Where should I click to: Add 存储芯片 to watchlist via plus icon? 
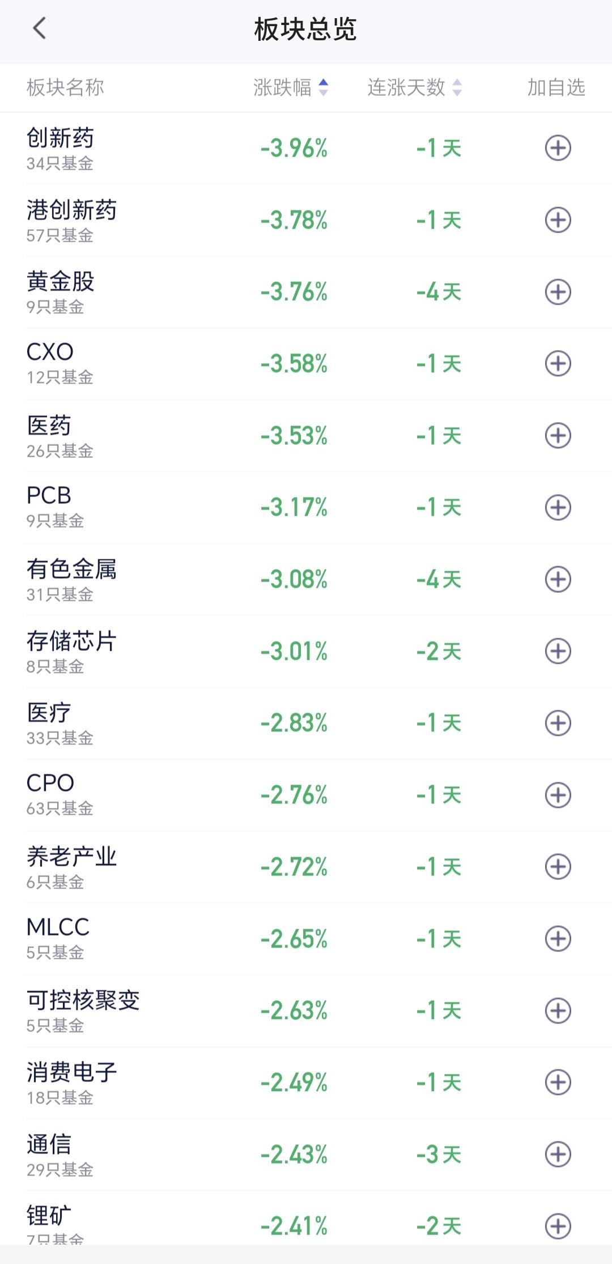[558, 651]
